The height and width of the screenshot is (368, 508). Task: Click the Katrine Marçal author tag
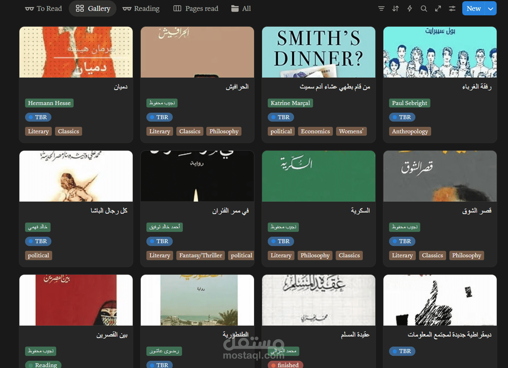click(290, 103)
